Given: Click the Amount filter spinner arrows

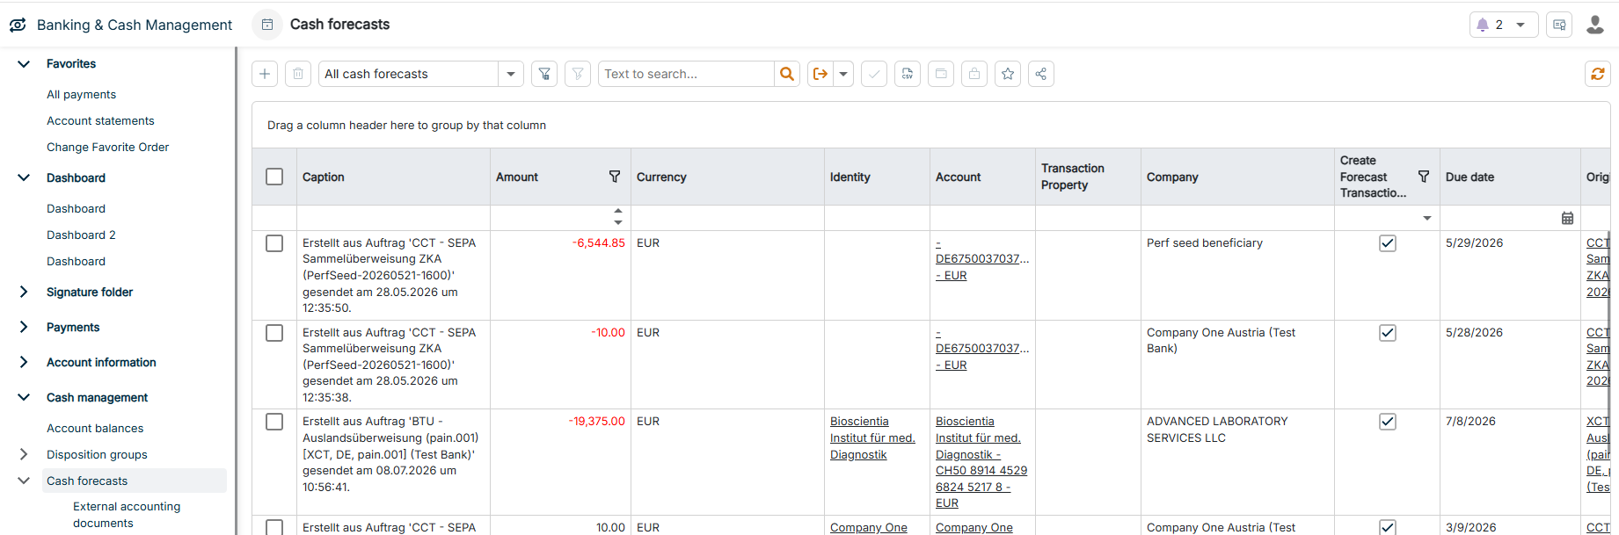Looking at the screenshot, I should (618, 217).
